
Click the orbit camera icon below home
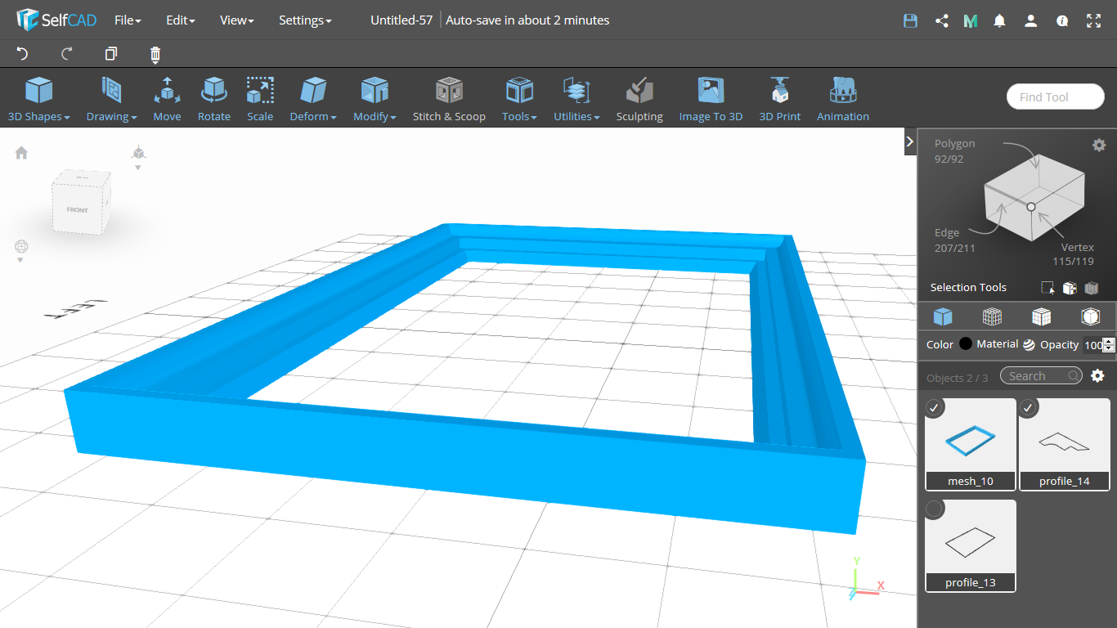coord(21,246)
